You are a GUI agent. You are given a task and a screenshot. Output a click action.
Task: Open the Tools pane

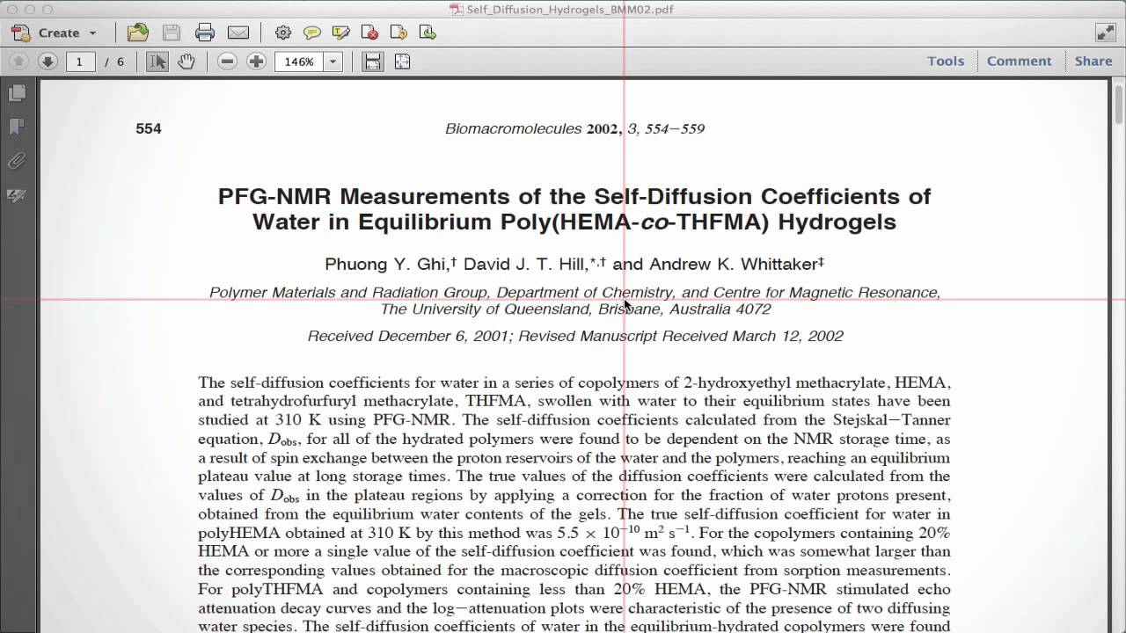[946, 61]
